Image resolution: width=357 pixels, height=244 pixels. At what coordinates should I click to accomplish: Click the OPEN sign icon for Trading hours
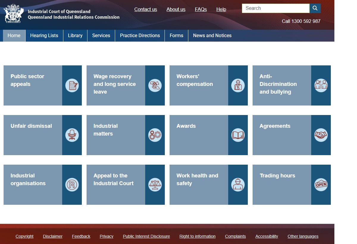[321, 185]
